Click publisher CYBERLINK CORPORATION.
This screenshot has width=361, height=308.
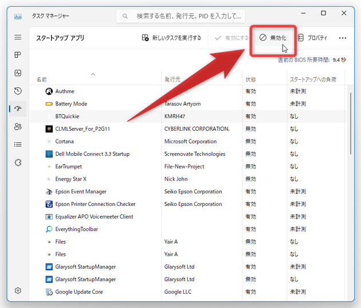pyautogui.click(x=197, y=129)
